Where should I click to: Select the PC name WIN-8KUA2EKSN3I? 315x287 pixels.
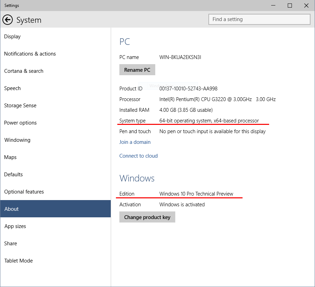[x=180, y=57]
